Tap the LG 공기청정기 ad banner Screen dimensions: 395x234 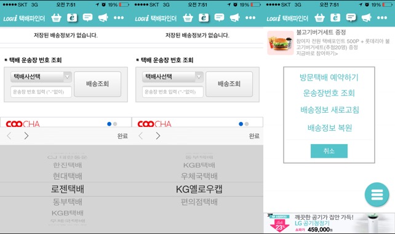[329, 223]
